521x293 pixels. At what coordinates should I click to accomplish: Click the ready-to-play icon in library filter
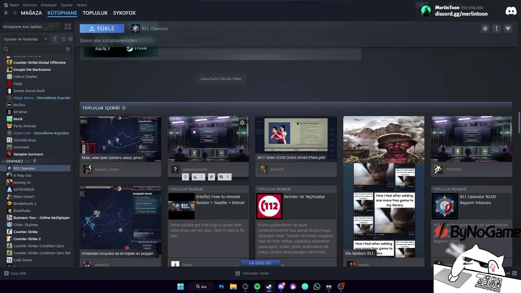point(70,39)
